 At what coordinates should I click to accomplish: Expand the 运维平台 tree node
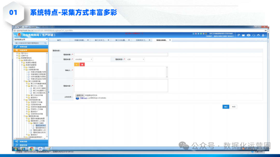tap(17, 56)
